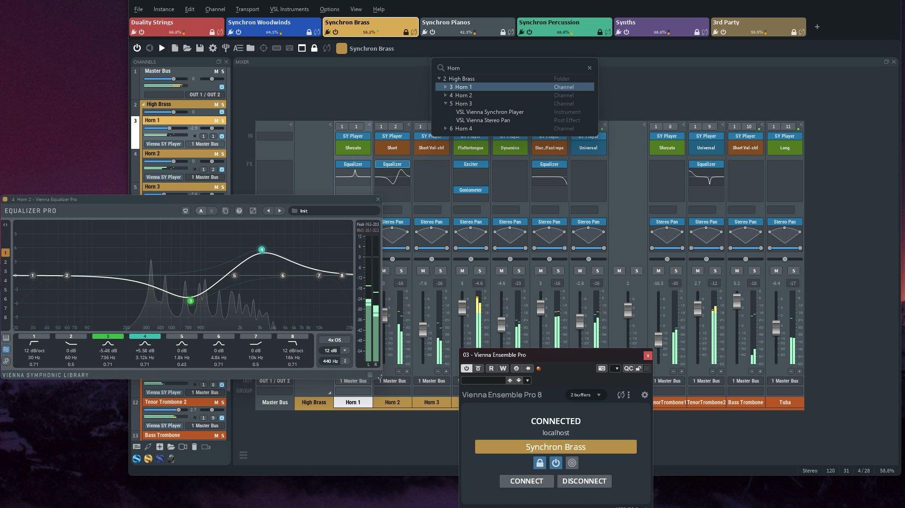Click the W write automation button

503,368
